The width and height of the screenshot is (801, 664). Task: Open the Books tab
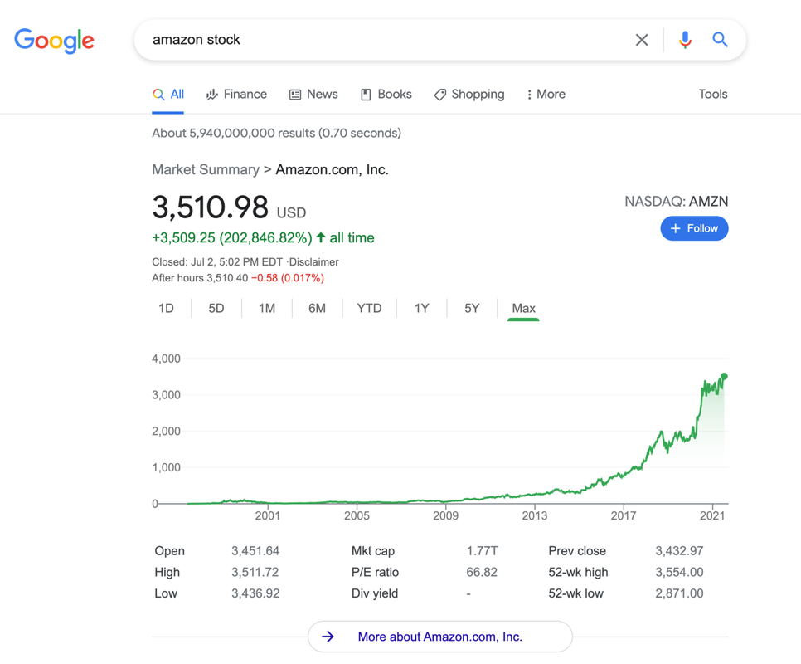pyautogui.click(x=386, y=95)
